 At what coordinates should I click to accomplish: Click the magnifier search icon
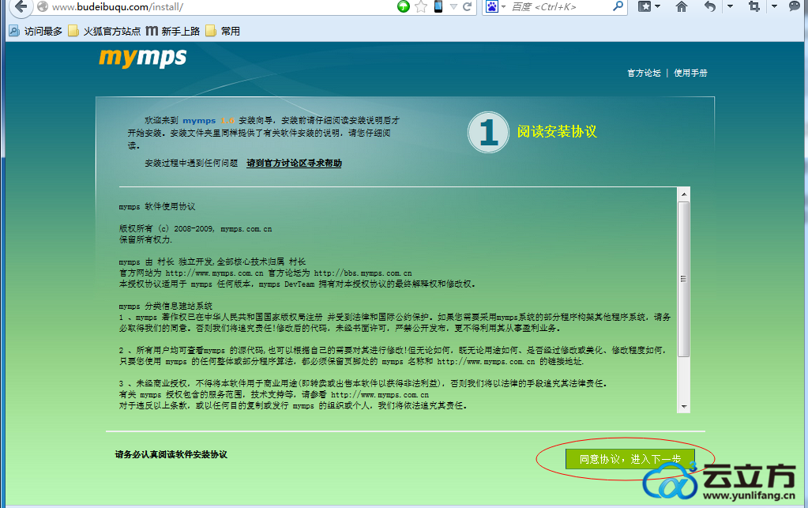(618, 6)
